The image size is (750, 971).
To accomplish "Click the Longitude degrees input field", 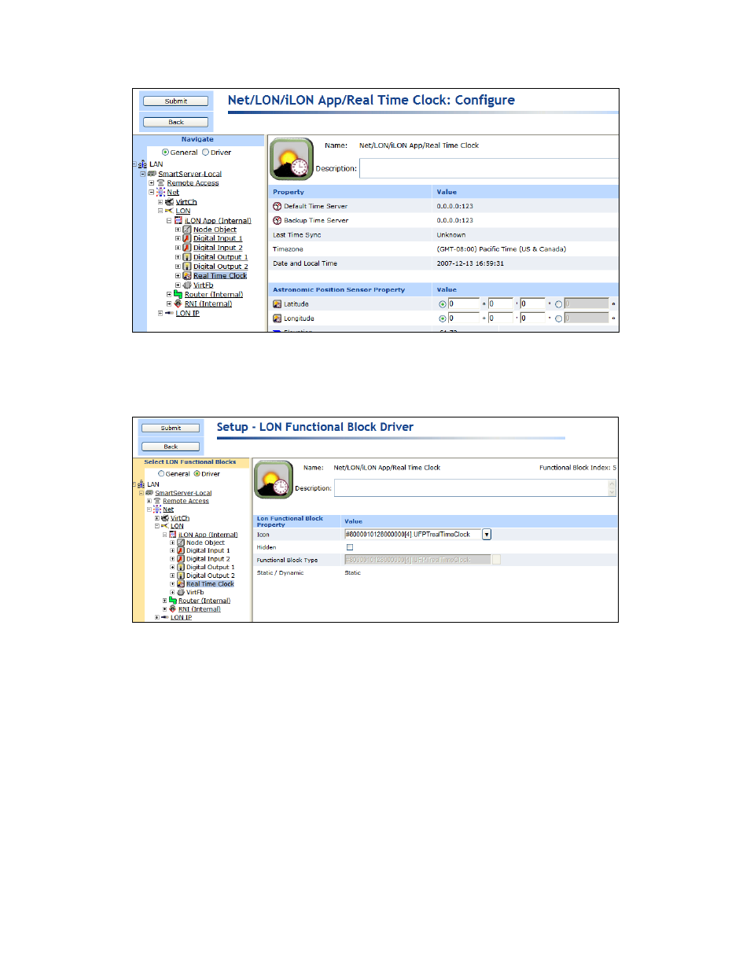I will tap(464, 318).
